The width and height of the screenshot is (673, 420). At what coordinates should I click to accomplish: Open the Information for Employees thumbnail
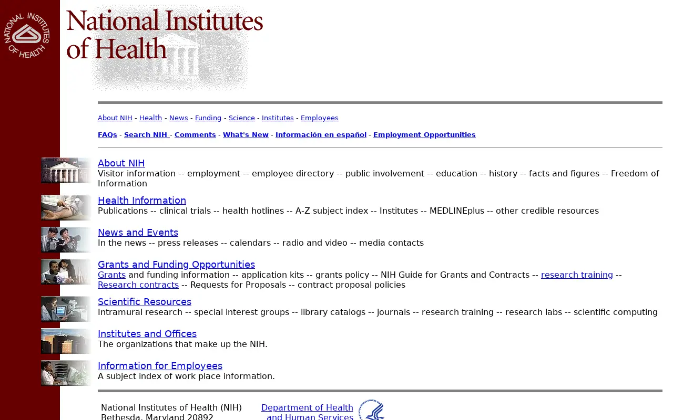click(x=66, y=373)
